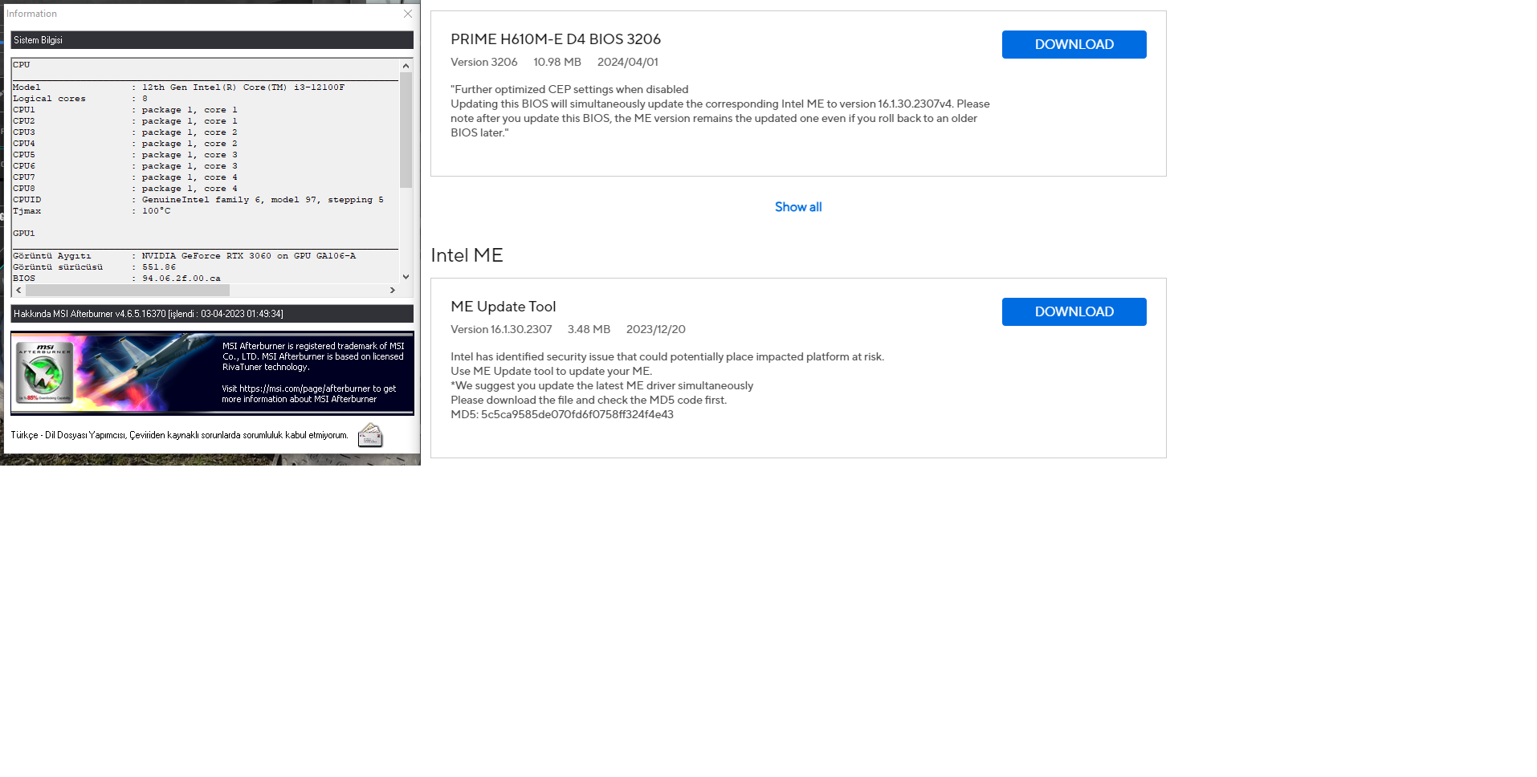
Task: Click the CPU4 row
Action: [x=125, y=144]
